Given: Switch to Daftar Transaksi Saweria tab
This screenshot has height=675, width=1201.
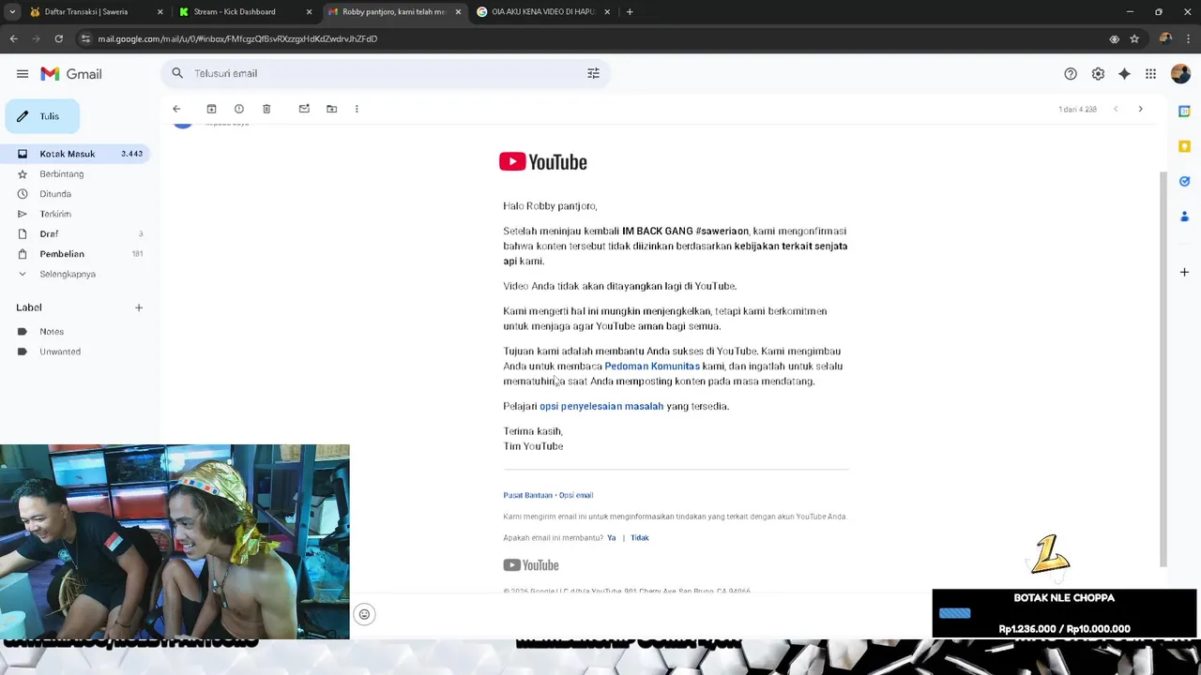Looking at the screenshot, I should click(86, 12).
